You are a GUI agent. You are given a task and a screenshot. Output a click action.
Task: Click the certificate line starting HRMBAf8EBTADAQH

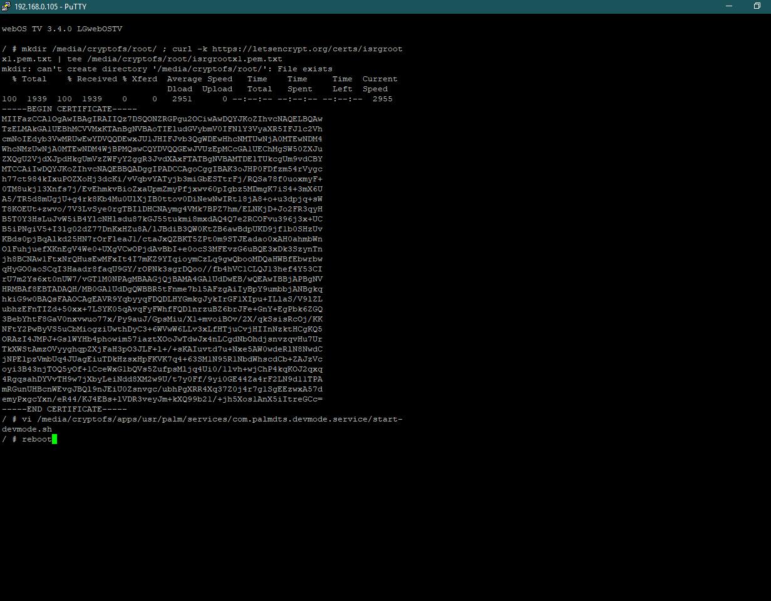(x=162, y=289)
